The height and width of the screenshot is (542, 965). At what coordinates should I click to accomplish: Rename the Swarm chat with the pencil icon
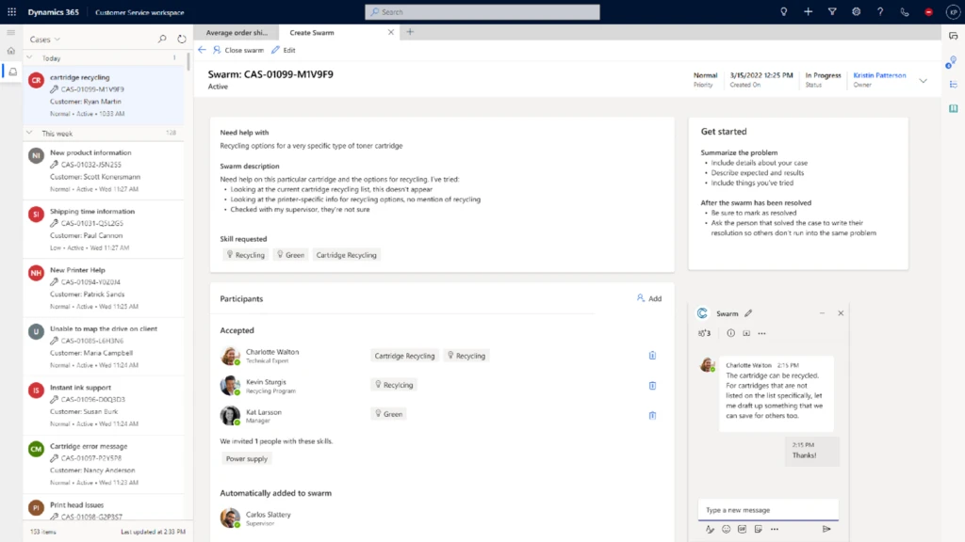pyautogui.click(x=748, y=313)
